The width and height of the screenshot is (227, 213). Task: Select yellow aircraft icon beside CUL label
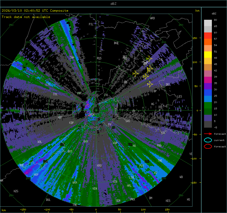[x=149, y=59]
